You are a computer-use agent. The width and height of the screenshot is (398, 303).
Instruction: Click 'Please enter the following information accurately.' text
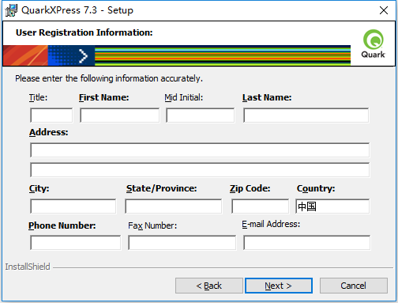point(109,78)
